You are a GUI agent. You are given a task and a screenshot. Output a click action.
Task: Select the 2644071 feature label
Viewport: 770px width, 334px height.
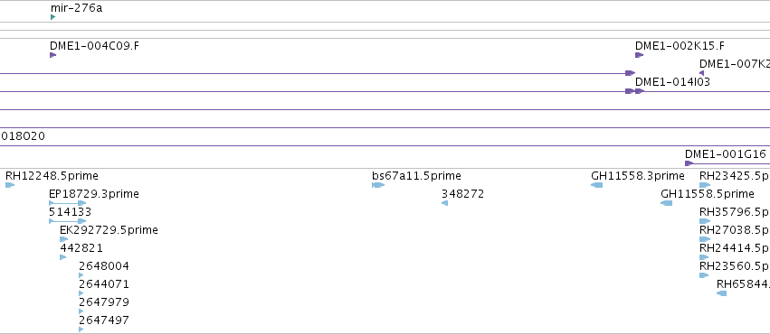pos(104,284)
